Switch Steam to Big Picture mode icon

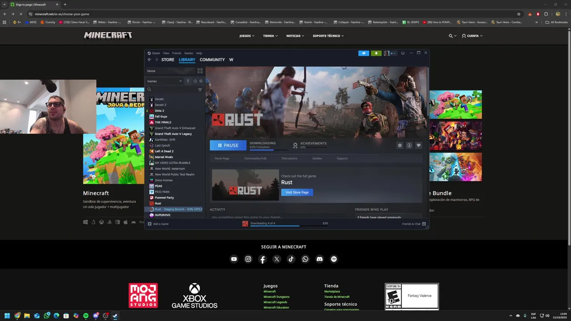(403, 53)
